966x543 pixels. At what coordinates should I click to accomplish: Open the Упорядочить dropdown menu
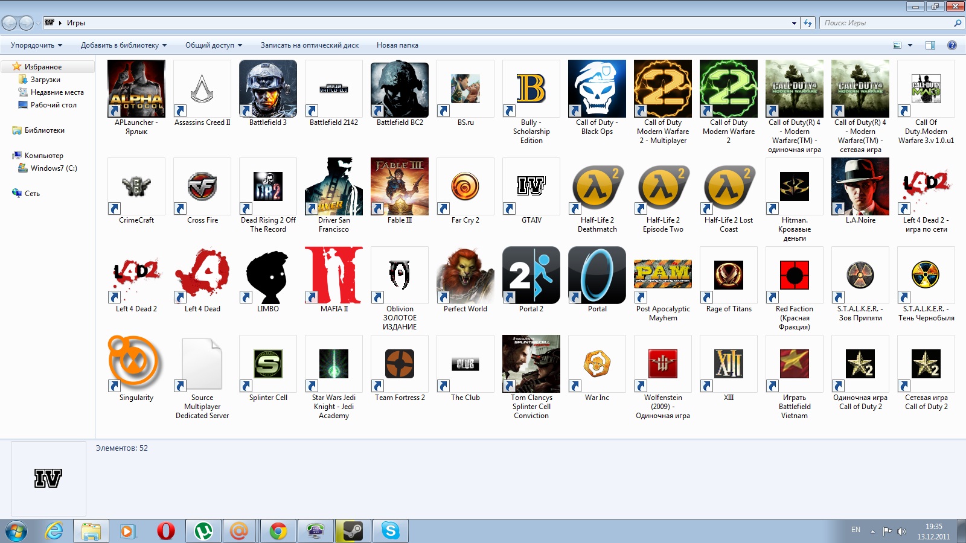(36, 45)
